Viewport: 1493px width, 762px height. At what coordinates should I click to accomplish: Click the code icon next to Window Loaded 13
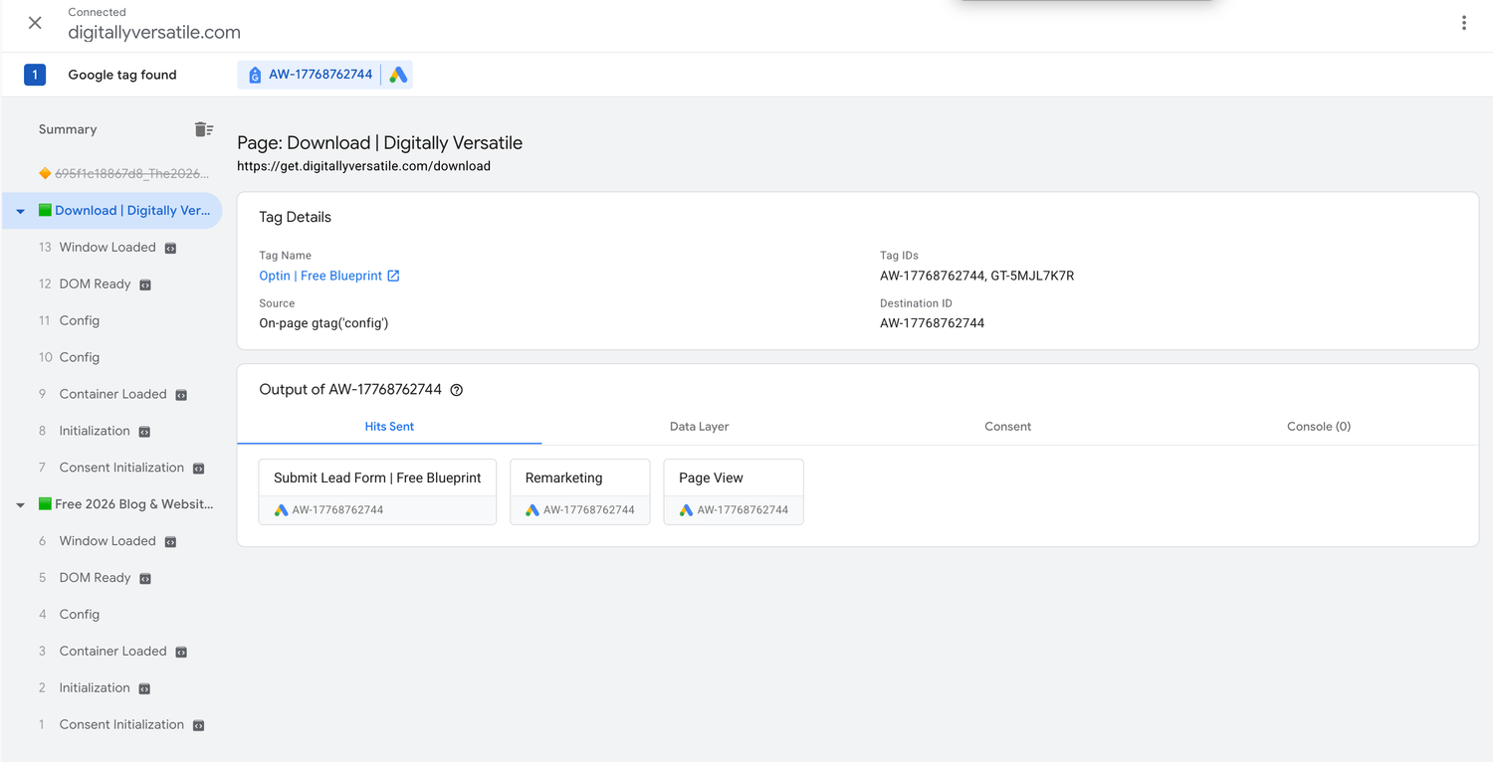[170, 248]
